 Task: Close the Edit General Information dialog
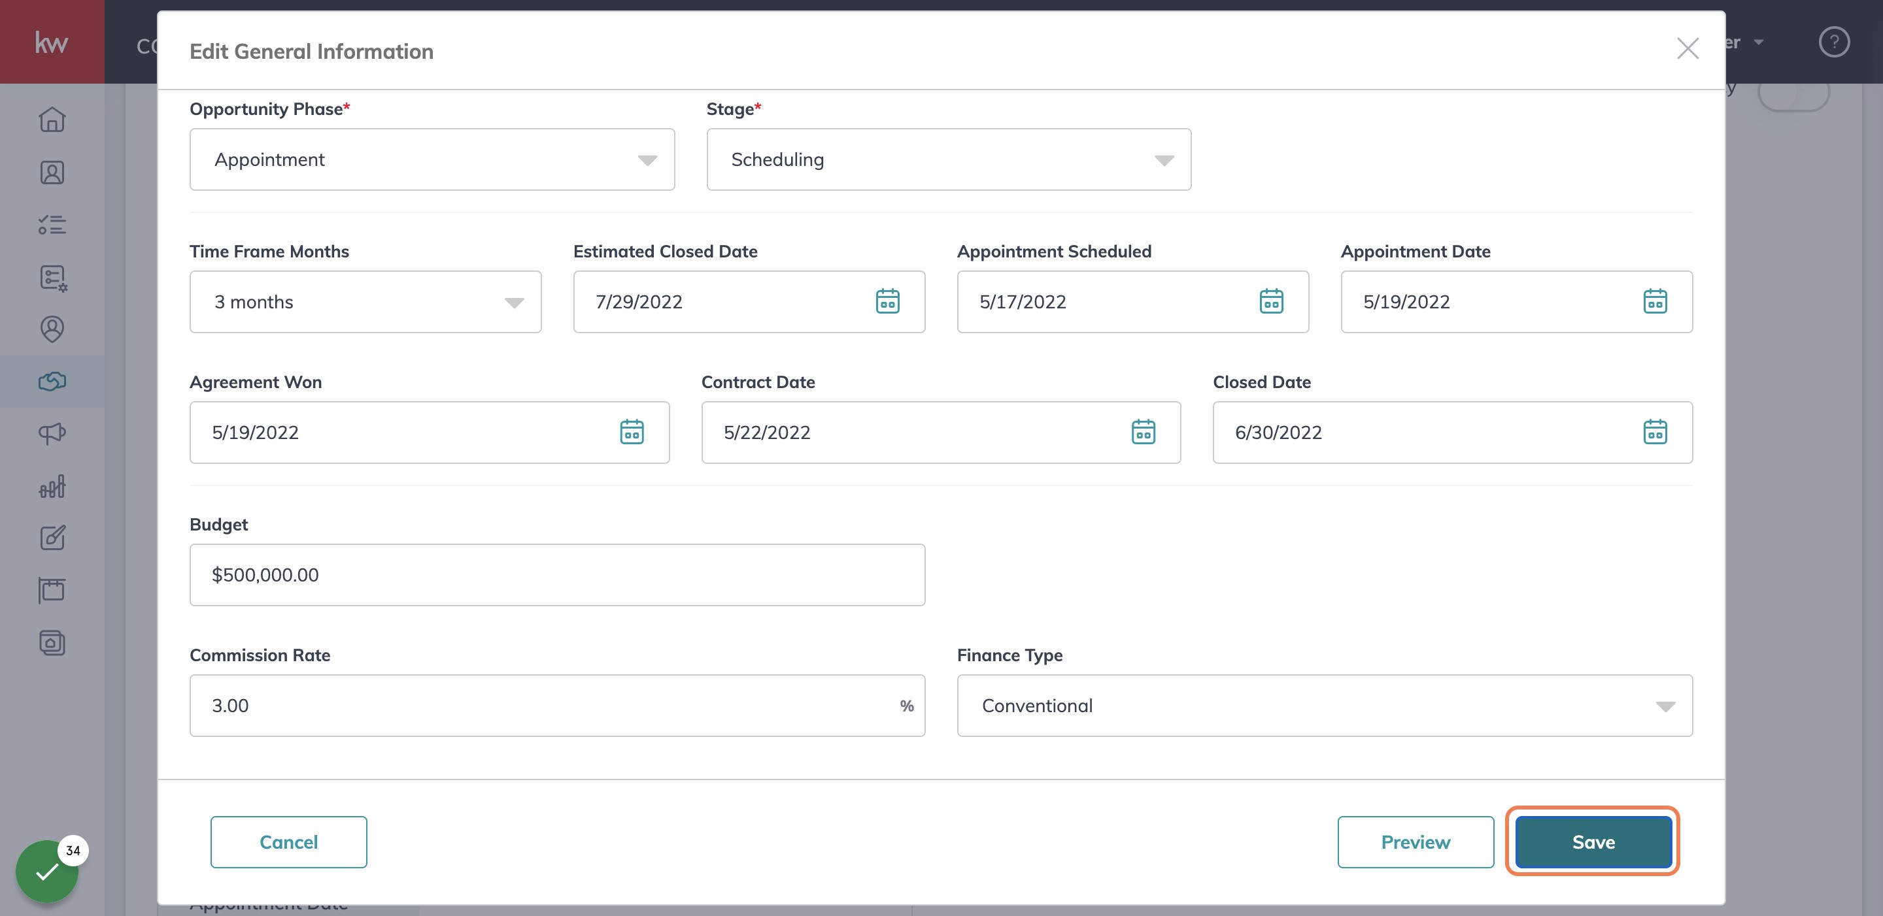1687,49
